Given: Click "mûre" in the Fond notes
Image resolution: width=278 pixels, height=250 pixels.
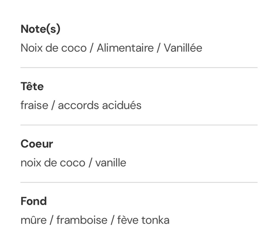Looking at the screenshot, I should pos(33,220).
